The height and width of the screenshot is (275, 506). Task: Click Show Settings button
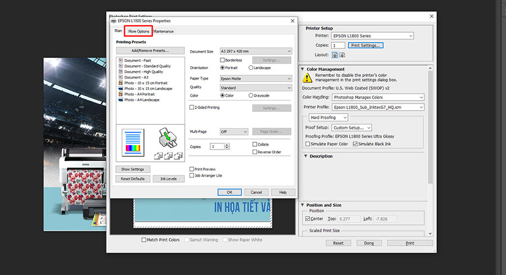tap(133, 169)
